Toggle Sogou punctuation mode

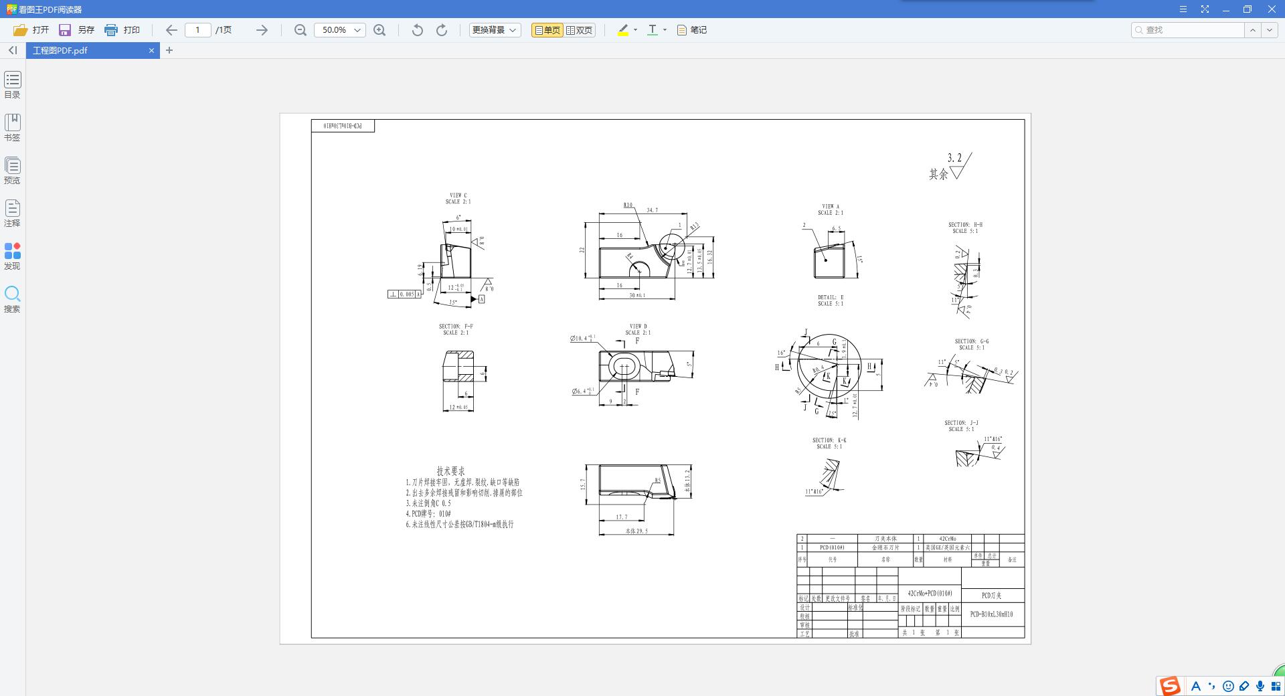click(x=1211, y=686)
